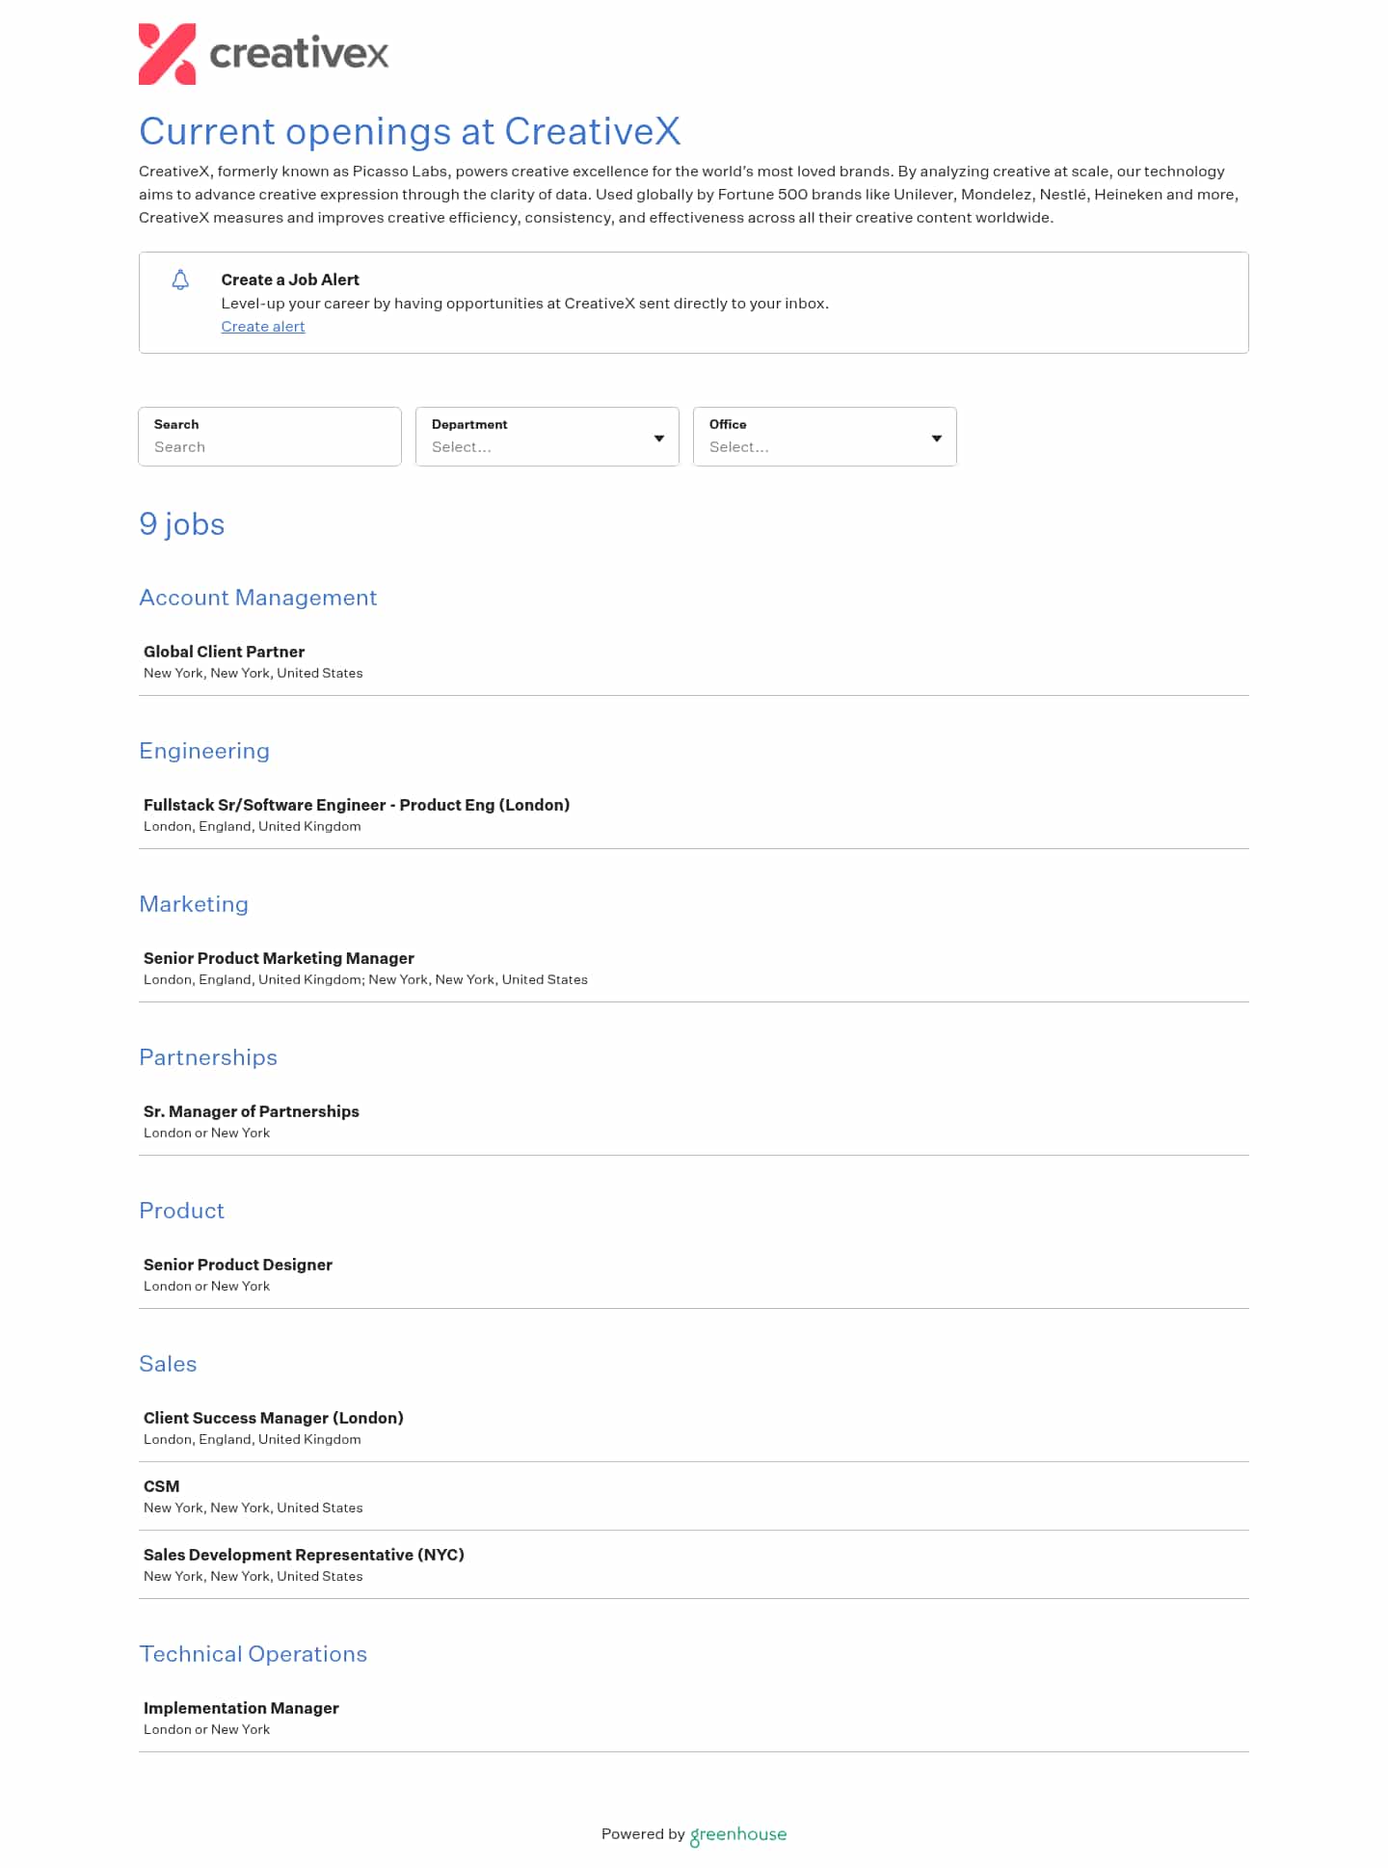Expand the Department dropdown arrow
The image size is (1388, 1868).
[x=659, y=439]
